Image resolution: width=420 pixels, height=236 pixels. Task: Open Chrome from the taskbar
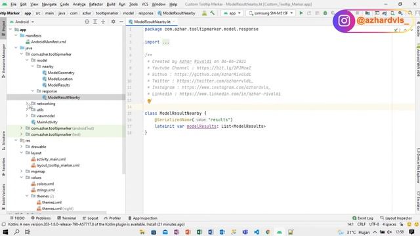tap(268, 232)
